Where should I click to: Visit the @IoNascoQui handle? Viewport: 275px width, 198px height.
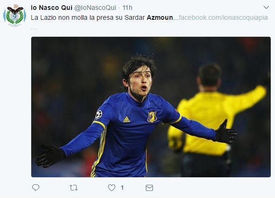click(x=95, y=8)
